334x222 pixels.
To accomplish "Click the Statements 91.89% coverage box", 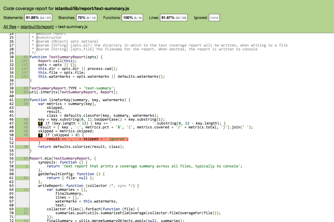I will (x=38, y=18).
